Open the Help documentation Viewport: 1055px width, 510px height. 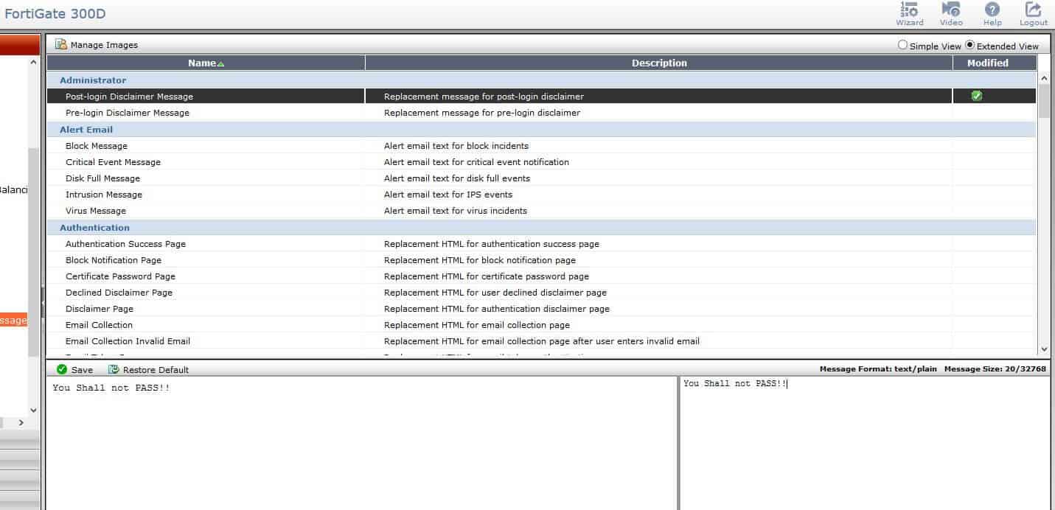(992, 13)
